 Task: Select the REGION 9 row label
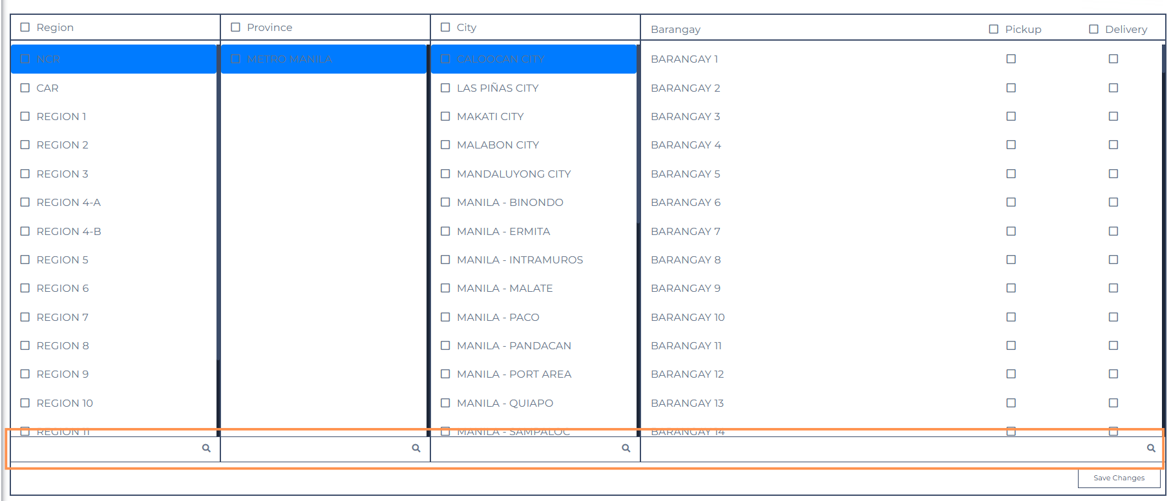62,374
